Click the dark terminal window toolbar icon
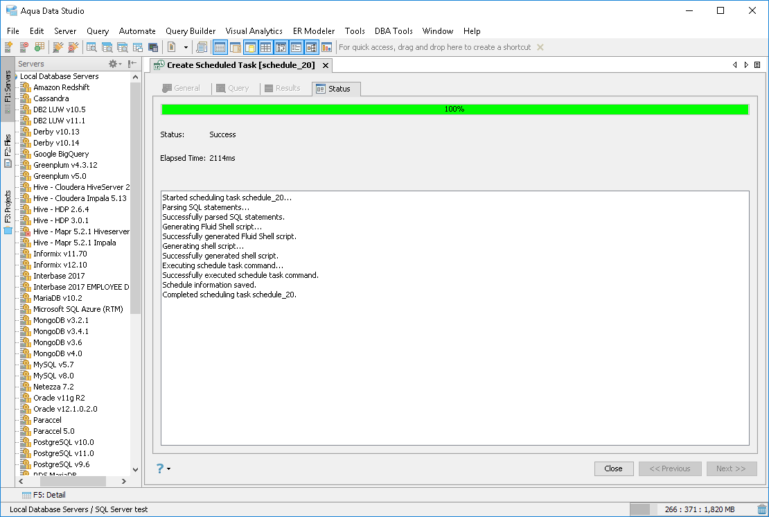Image resolution: width=769 pixels, height=517 pixels. (153, 47)
